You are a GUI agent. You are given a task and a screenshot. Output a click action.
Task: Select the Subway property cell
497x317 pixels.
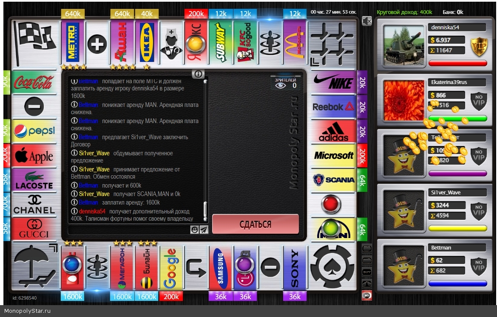pyautogui.click(x=221, y=42)
